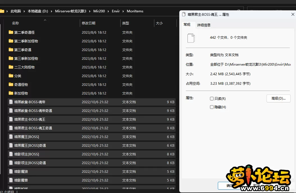Viewport: 296px width, 193px height.
Task: Click the 暗影领主[BOSS] file icon
Action: [x=11, y=154]
